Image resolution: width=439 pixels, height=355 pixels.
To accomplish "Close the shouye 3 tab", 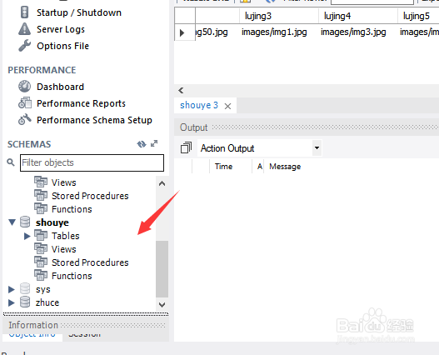I will pos(228,106).
